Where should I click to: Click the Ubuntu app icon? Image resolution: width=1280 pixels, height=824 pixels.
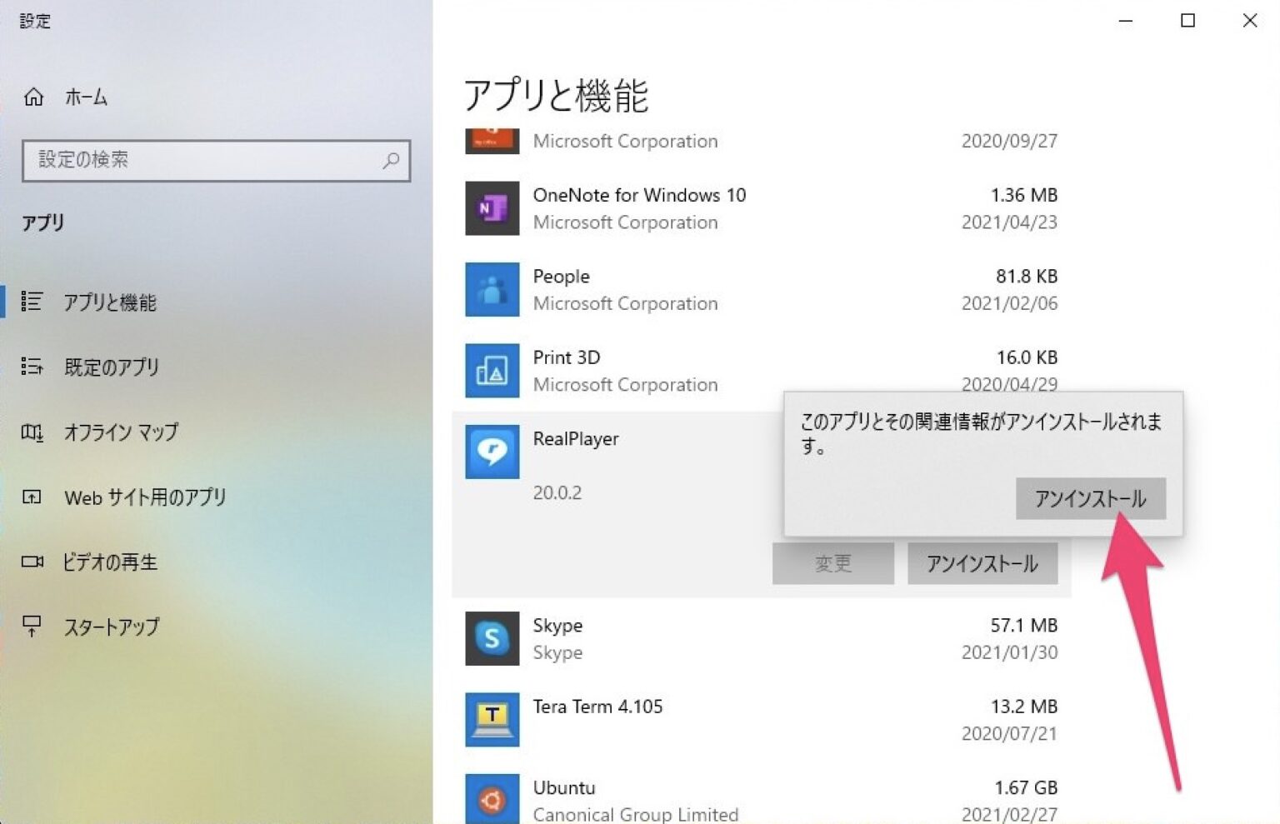point(492,798)
